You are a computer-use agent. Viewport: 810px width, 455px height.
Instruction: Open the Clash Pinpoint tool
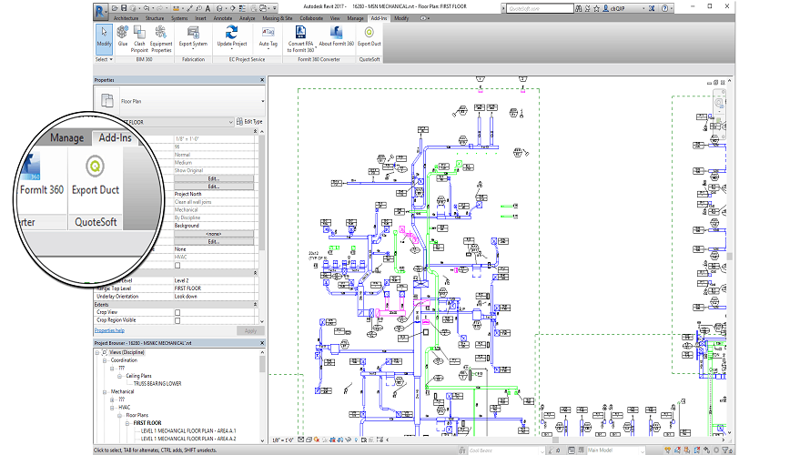(139, 36)
